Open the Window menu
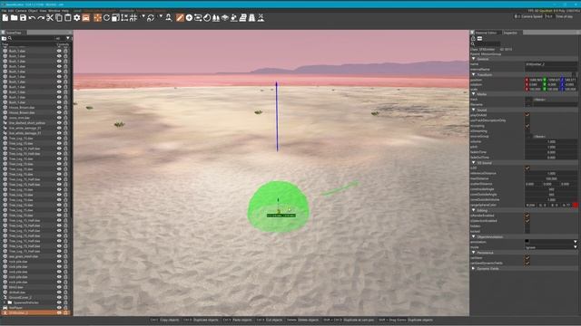Viewport: 581px width, 326px height. tap(54, 11)
